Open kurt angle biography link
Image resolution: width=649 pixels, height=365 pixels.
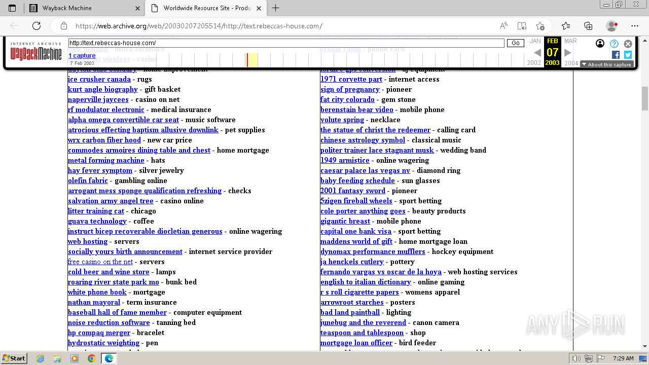click(x=103, y=89)
